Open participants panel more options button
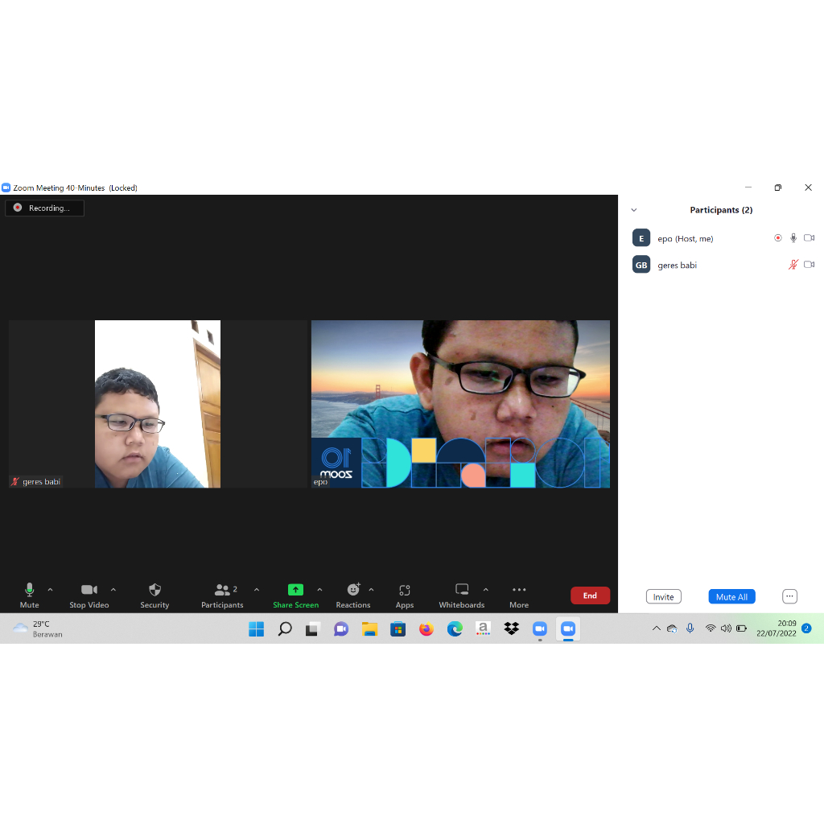 789,596
